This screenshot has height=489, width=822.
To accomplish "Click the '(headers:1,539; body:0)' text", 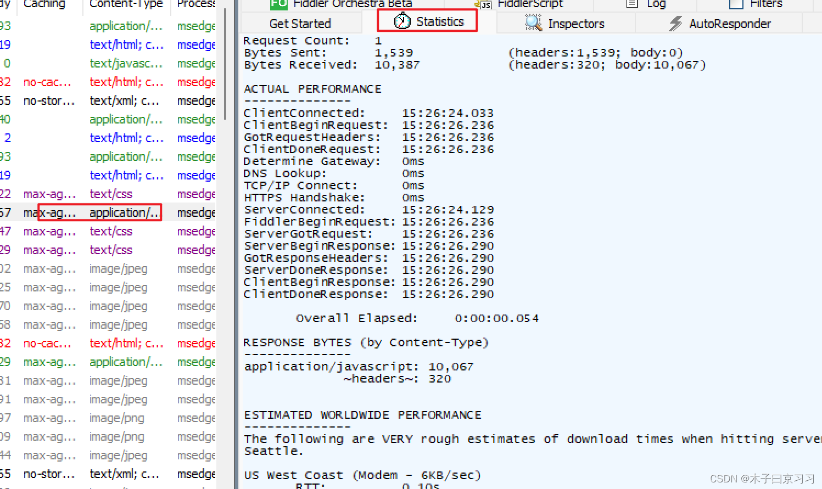I will pyautogui.click(x=596, y=53).
